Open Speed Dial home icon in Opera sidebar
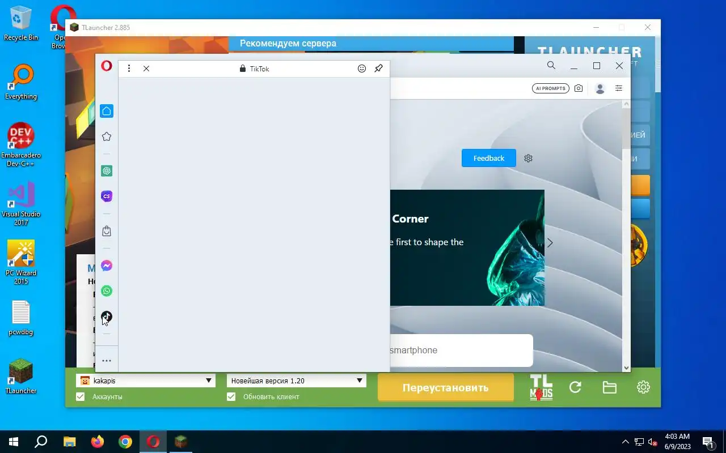This screenshot has width=726, height=453. pos(107,111)
